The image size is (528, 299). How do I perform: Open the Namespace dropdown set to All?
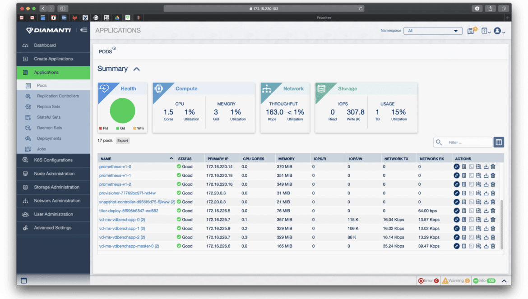433,31
